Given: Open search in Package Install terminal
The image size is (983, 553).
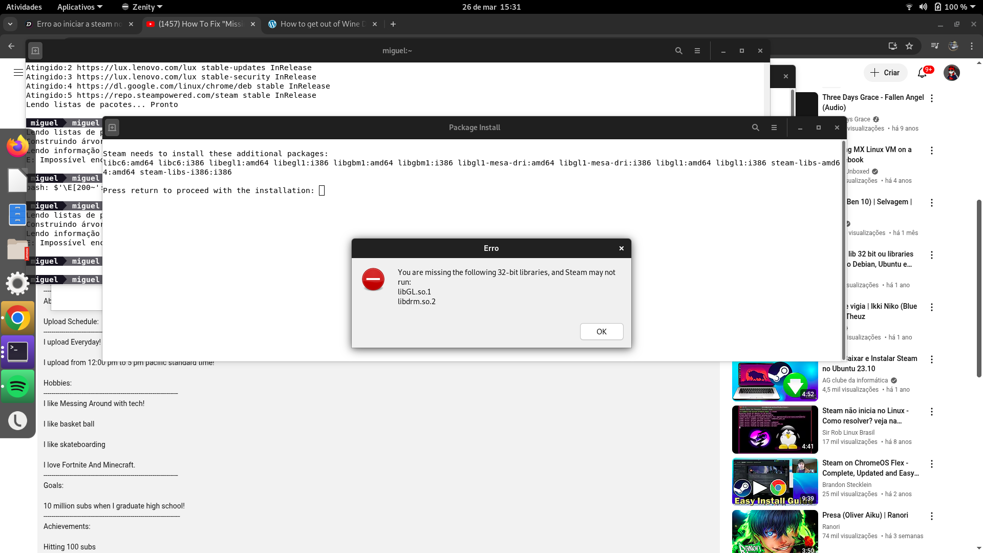Looking at the screenshot, I should 755,127.
